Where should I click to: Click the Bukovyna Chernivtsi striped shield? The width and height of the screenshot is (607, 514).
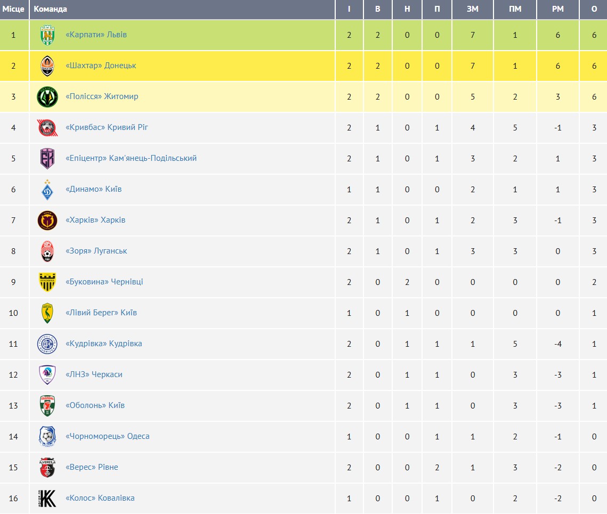pos(47,282)
